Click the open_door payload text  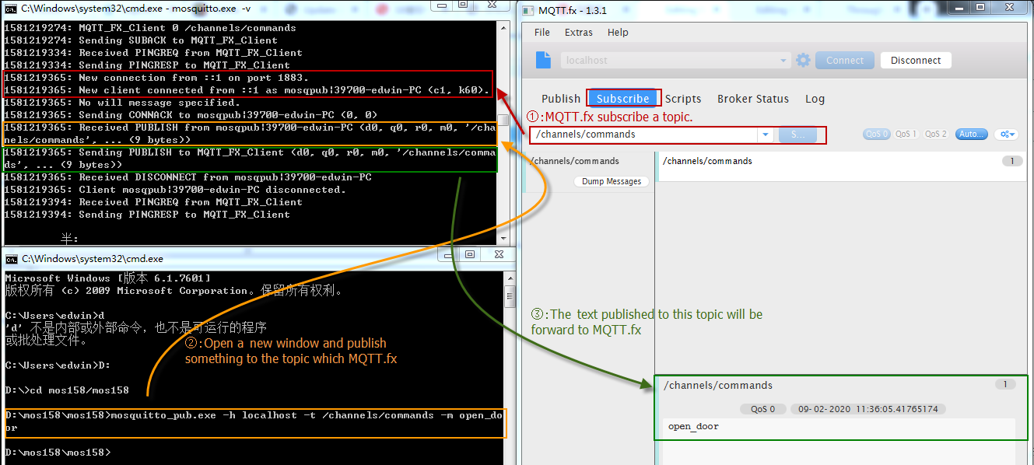(693, 426)
